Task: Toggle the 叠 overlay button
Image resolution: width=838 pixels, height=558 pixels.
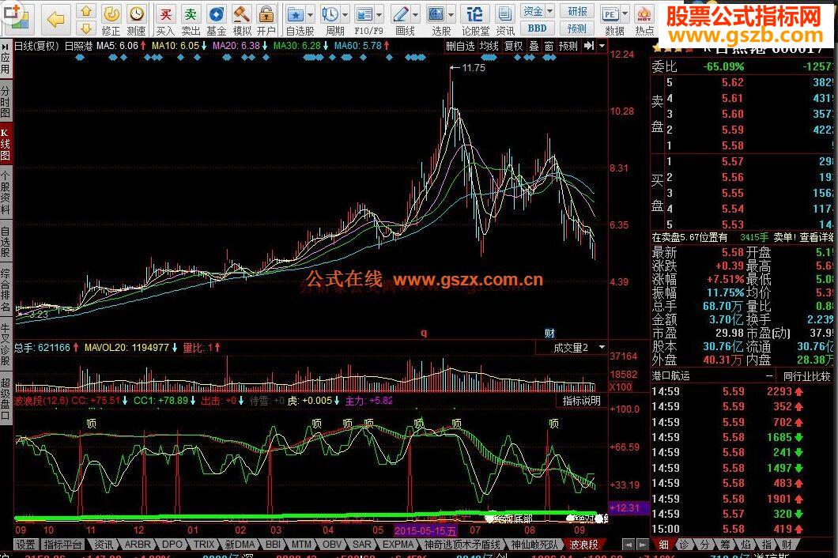Action: click(534, 47)
